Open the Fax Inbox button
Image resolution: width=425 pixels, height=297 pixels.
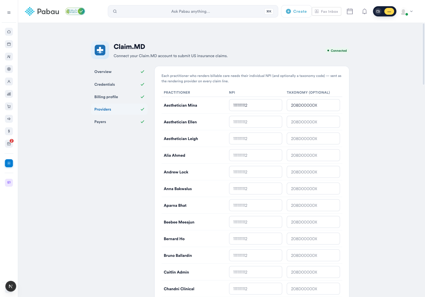tap(326, 11)
